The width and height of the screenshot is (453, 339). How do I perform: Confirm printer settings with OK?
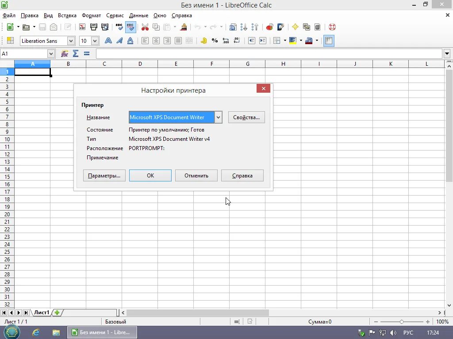coord(150,176)
